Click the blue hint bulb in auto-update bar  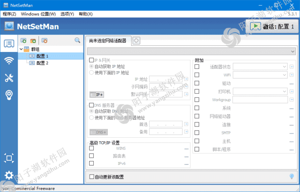(x=292, y=177)
